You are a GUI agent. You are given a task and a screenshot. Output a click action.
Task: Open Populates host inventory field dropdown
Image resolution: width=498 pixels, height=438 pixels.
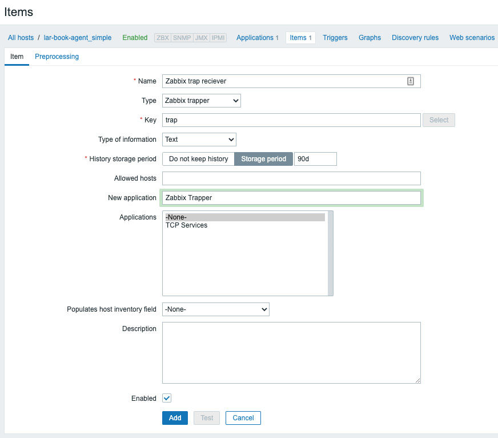coord(216,309)
